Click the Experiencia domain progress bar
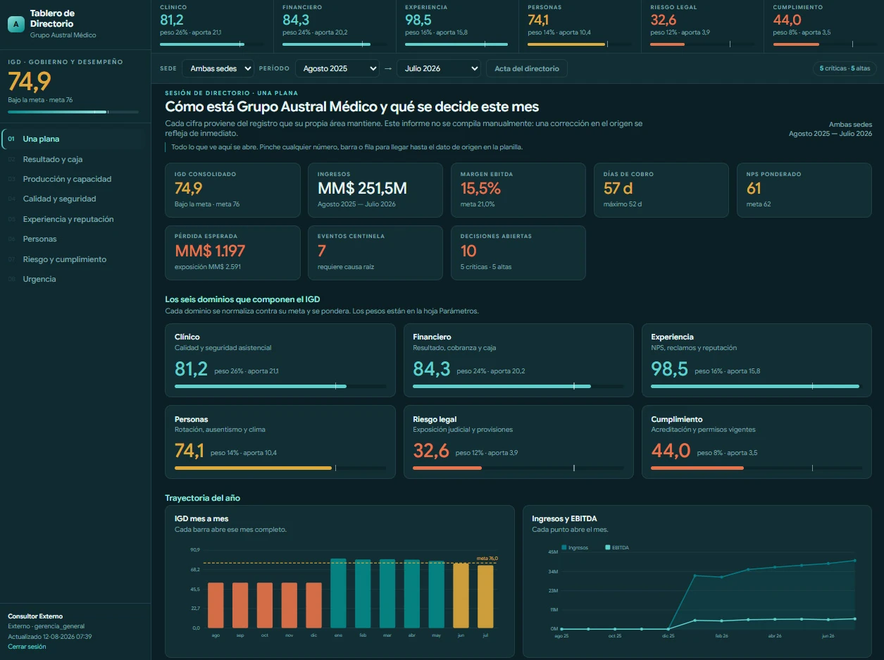 click(755, 386)
